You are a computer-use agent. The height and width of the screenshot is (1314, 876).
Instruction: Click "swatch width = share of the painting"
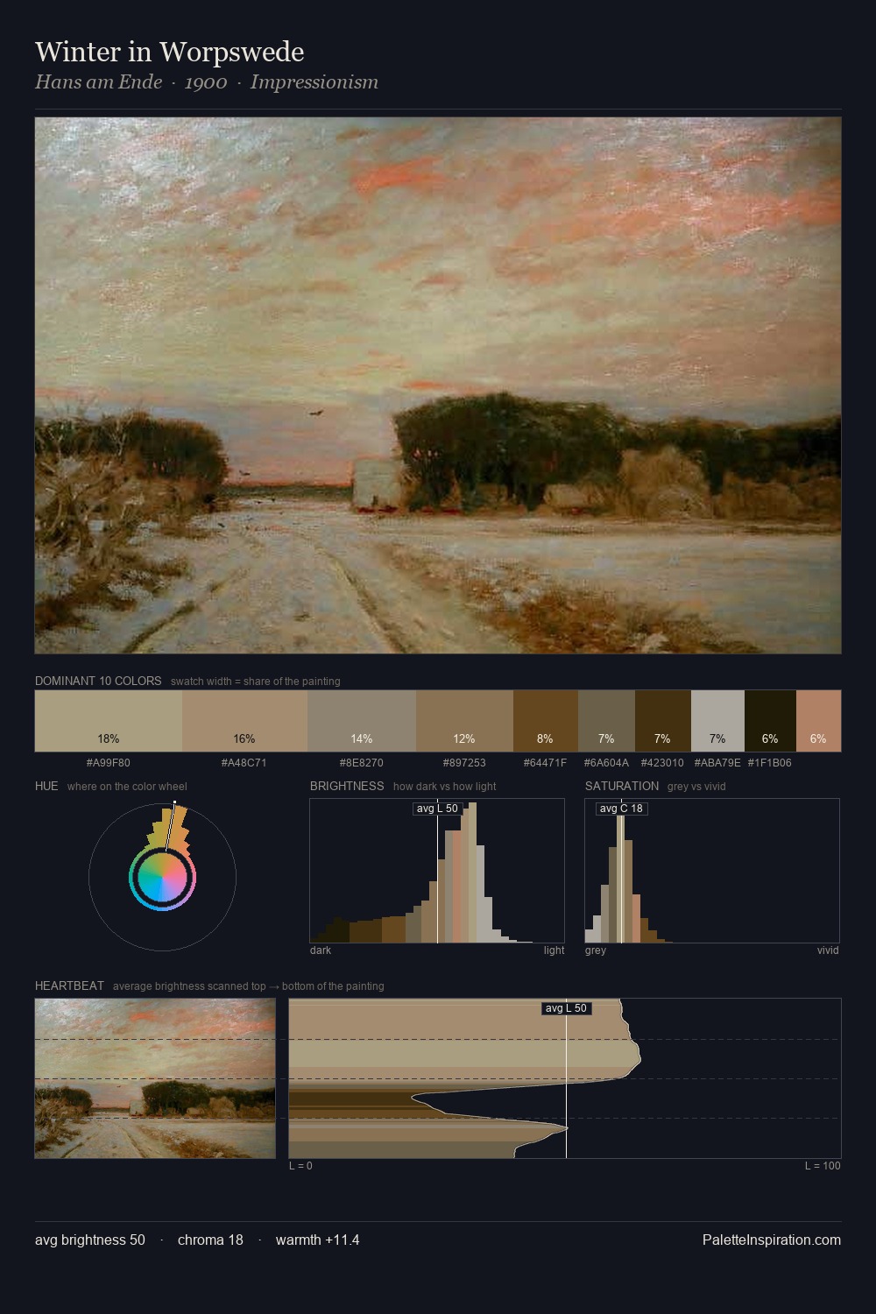(256, 682)
